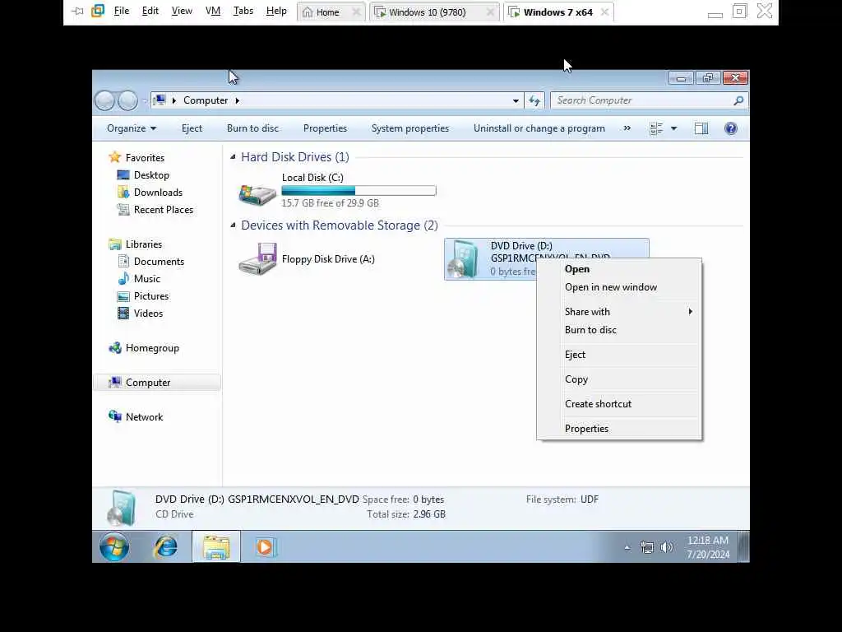Collapse Devices with Removable Storage group
842x632 pixels.
pos(233,225)
